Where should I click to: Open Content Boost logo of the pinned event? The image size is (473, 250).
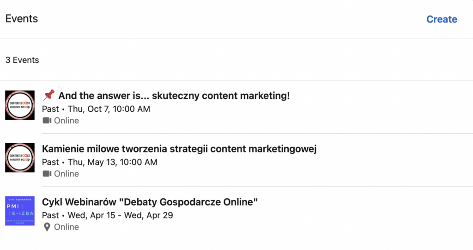coord(20,105)
